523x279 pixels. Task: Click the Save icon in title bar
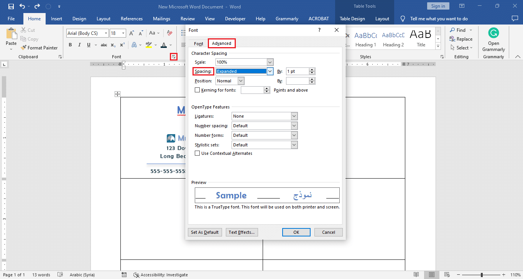click(x=11, y=7)
